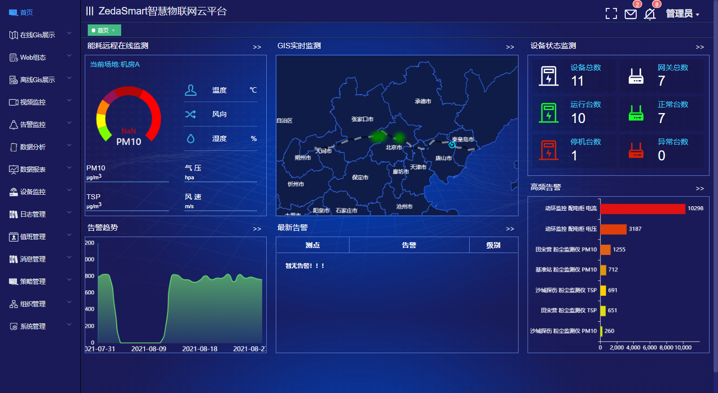Click the 动环监控 配电柜 电压 bar
The width and height of the screenshot is (718, 393).
(x=613, y=229)
